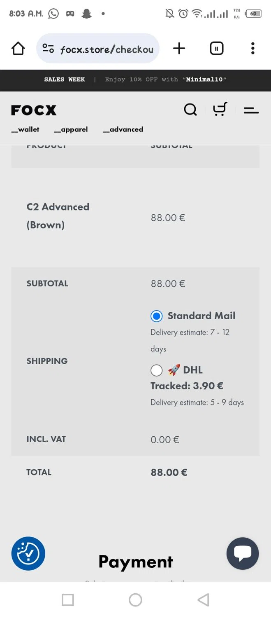This screenshot has height=618, width=271.
Task: Tap the Sales Week promo banner
Action: click(135, 80)
